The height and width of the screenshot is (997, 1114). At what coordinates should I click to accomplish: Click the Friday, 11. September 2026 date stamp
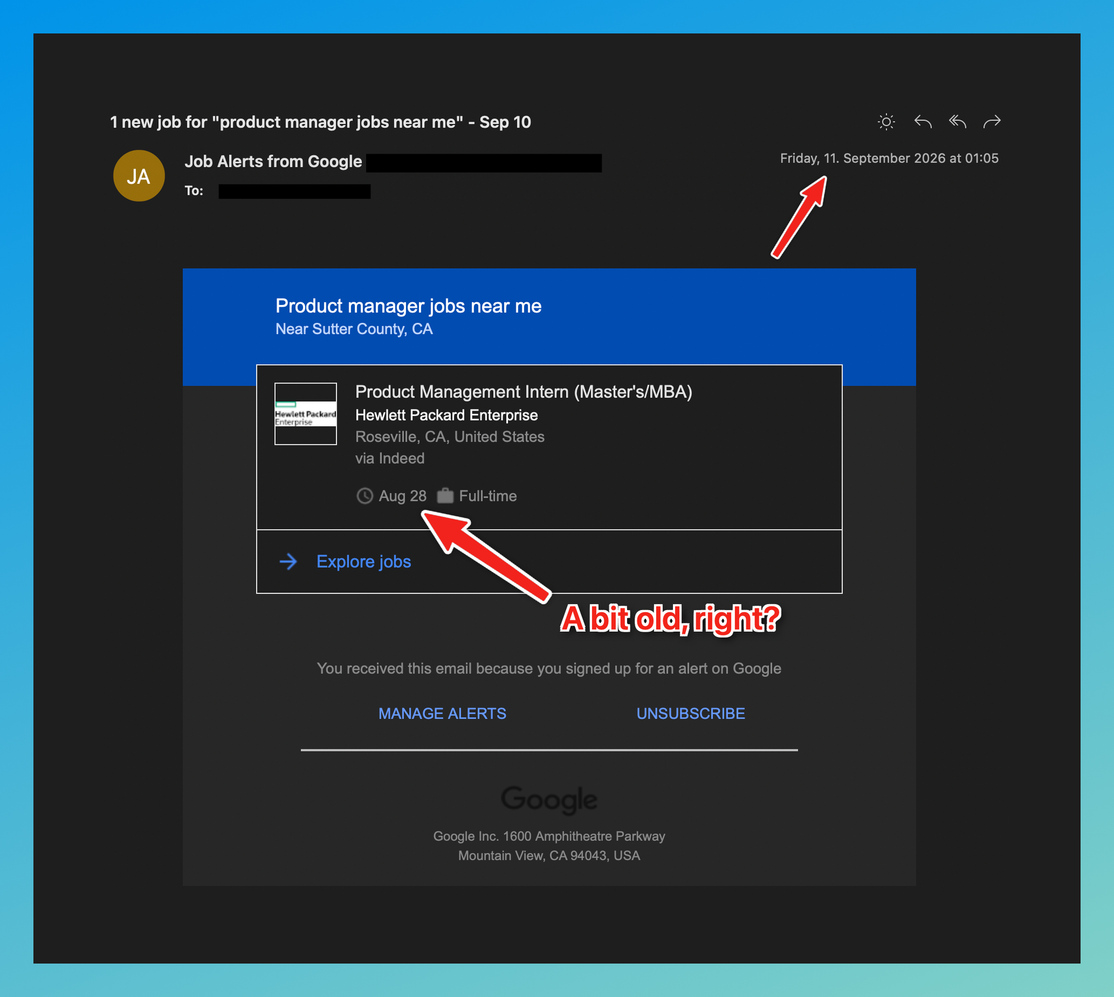point(889,158)
